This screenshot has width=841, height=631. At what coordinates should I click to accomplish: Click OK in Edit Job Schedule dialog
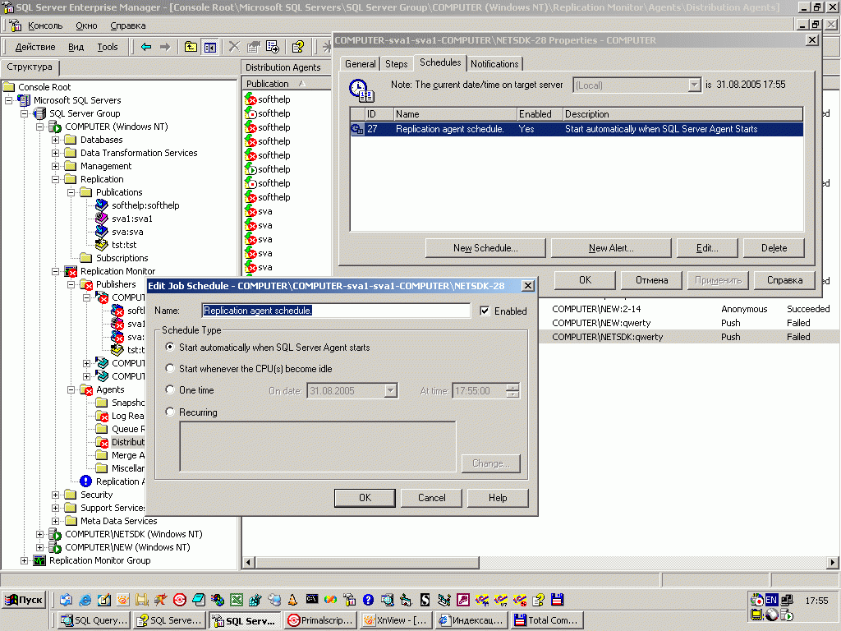[365, 498]
